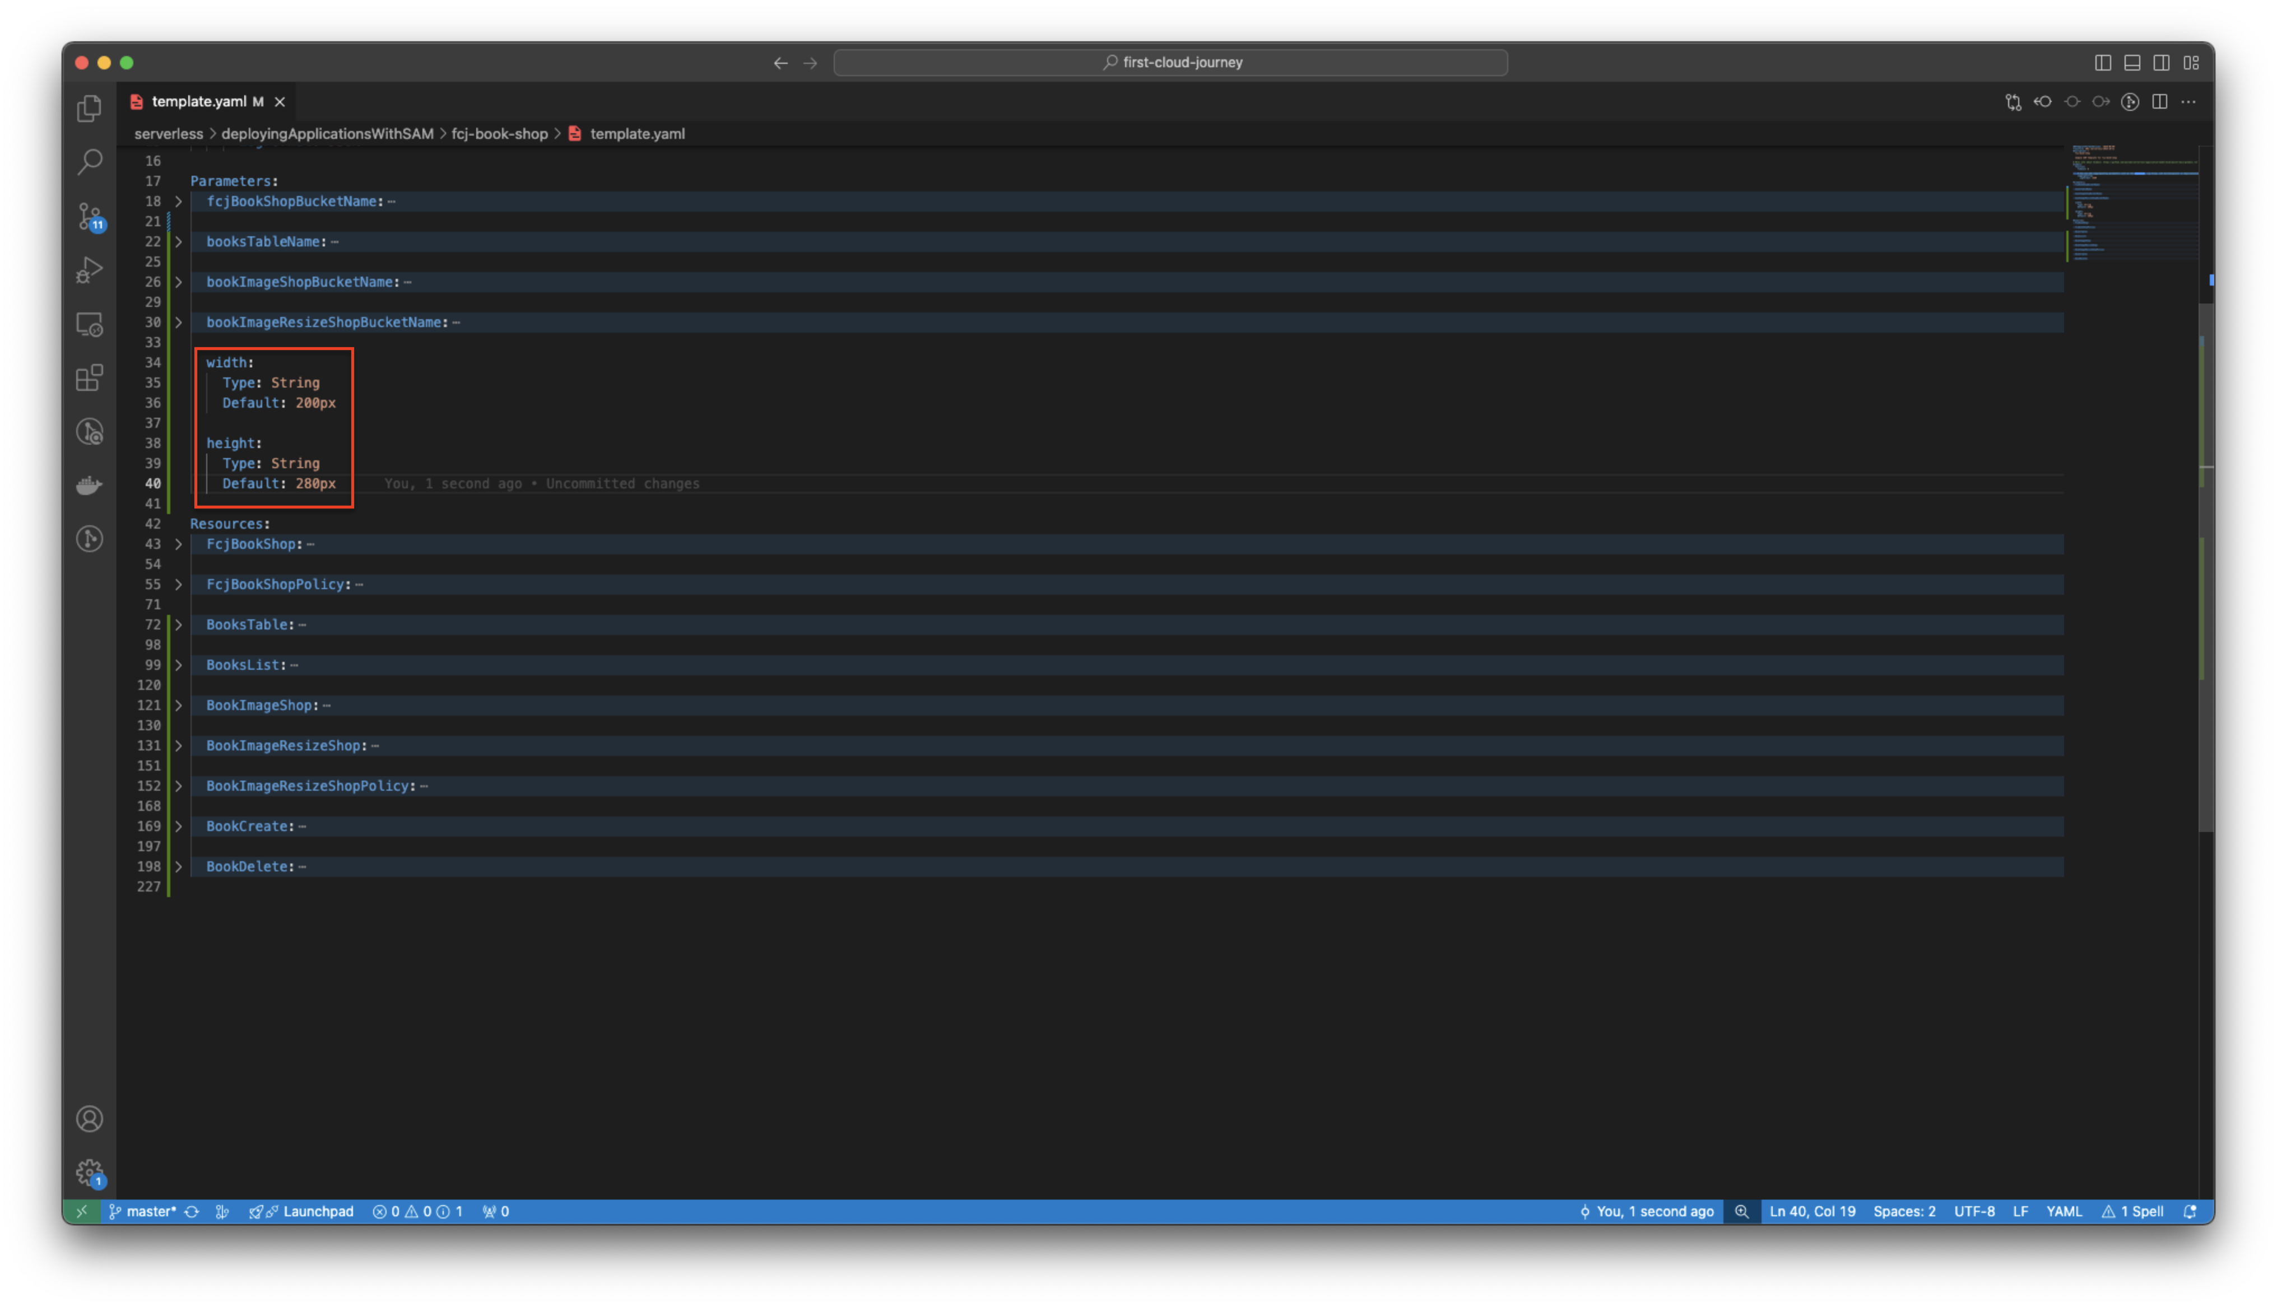Expand the BookImageResizeShopPolicy fold
The height and width of the screenshot is (1307, 2277).
179,787
